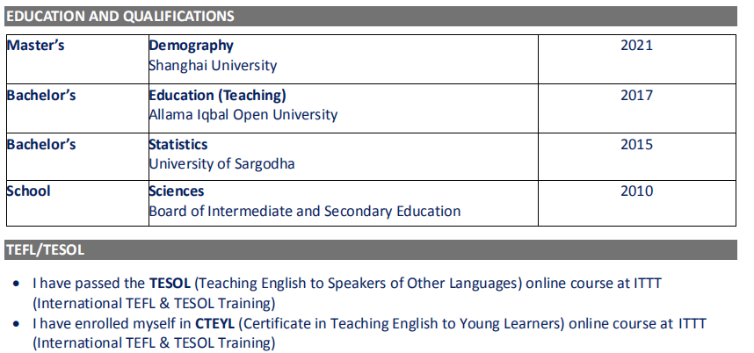Click the year 2021 cell
Viewport: 754px width, 353px height.
click(637, 46)
